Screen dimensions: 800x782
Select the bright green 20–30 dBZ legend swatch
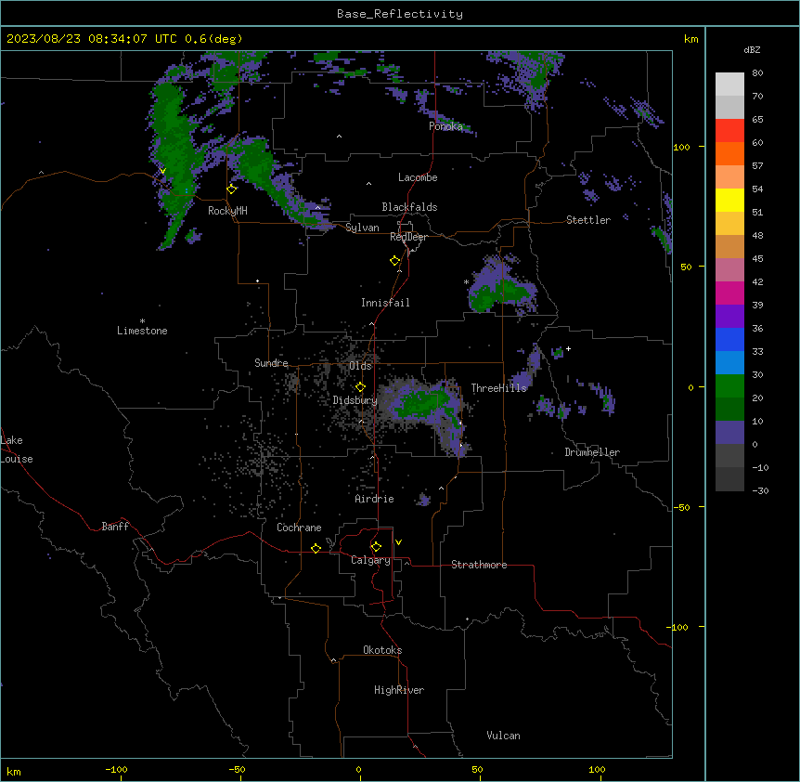tap(729, 386)
